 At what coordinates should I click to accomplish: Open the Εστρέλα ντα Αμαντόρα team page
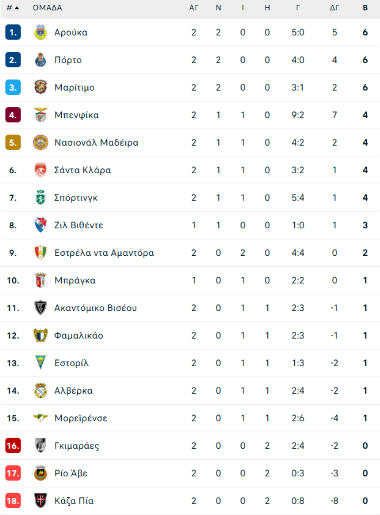point(104,253)
